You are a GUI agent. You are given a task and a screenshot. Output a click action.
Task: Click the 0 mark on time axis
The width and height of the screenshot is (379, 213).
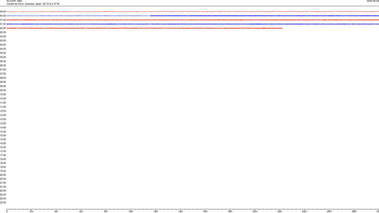(x=7, y=211)
